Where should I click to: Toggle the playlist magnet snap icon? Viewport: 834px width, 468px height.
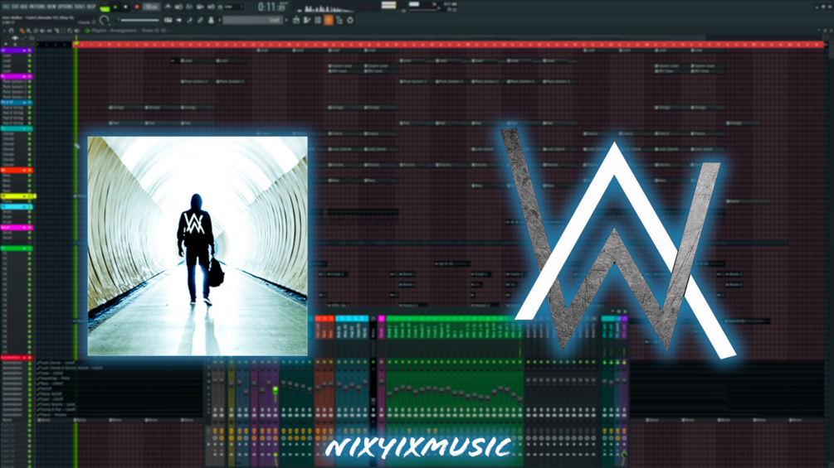coord(11,31)
